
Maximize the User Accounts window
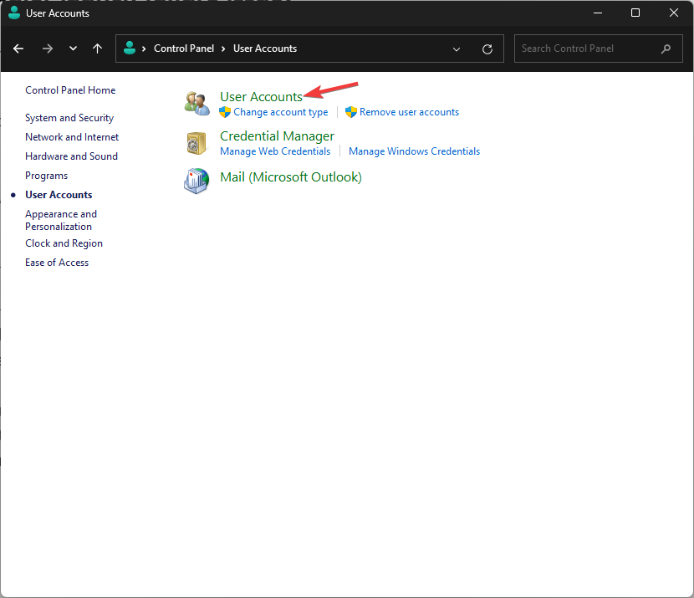635,13
